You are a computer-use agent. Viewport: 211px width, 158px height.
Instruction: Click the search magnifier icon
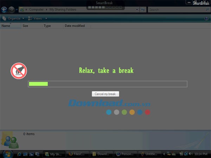(207, 9)
